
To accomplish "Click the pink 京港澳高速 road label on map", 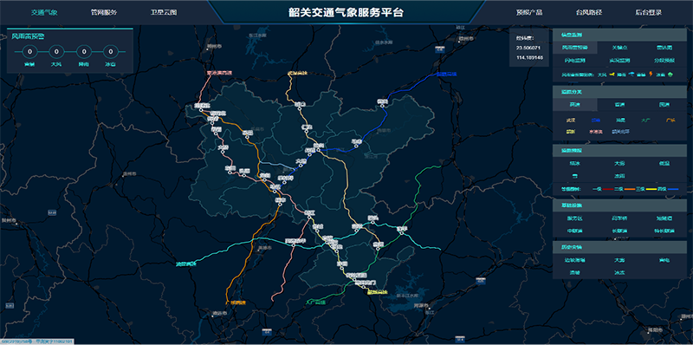I will pos(219,73).
